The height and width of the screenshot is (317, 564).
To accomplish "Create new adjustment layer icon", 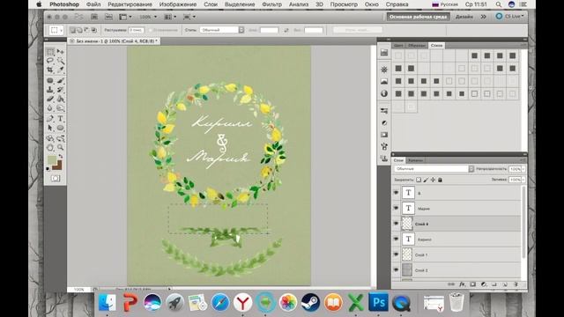I will [484, 284].
